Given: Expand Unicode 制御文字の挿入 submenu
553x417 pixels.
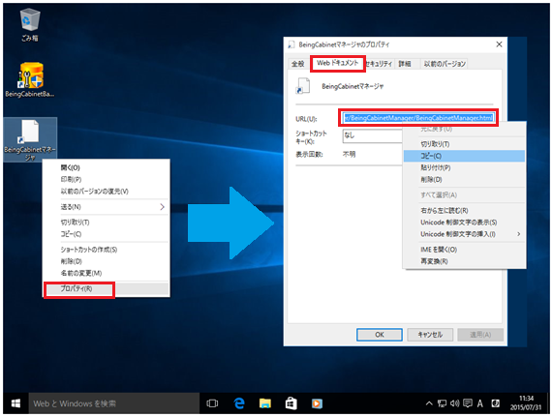Looking at the screenshot, I should [518, 234].
